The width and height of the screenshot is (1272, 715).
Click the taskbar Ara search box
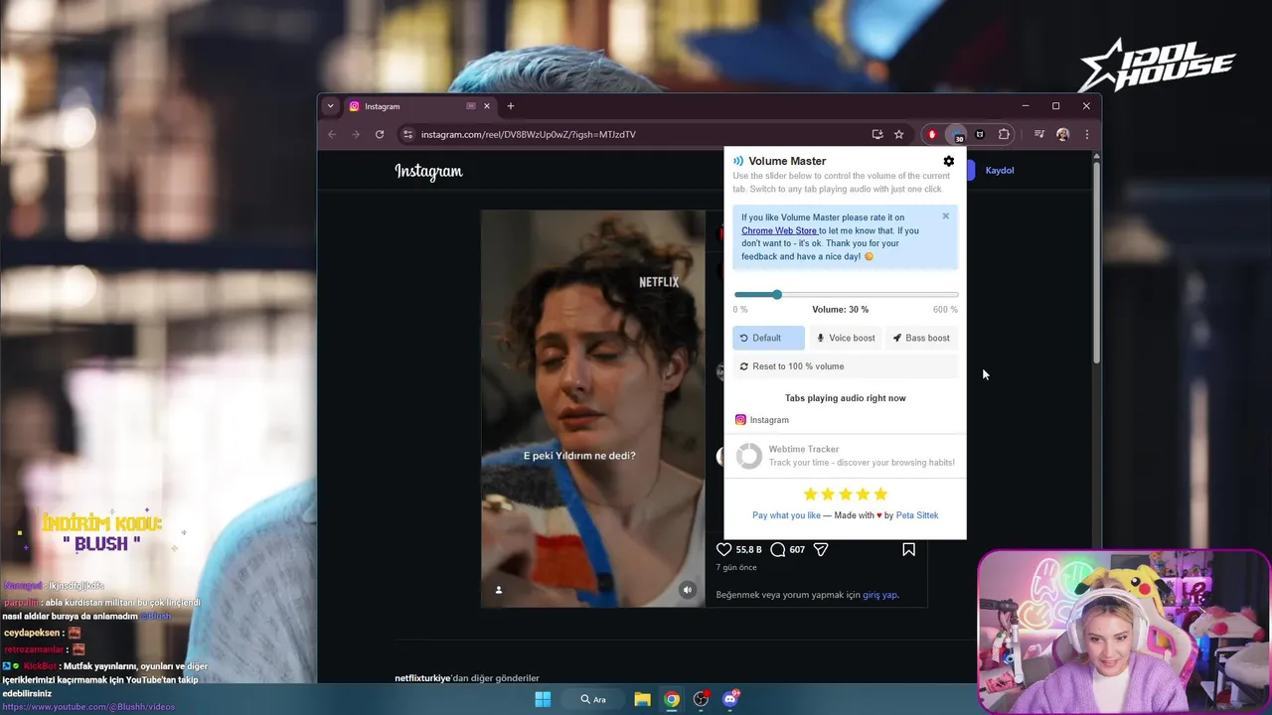click(x=593, y=699)
